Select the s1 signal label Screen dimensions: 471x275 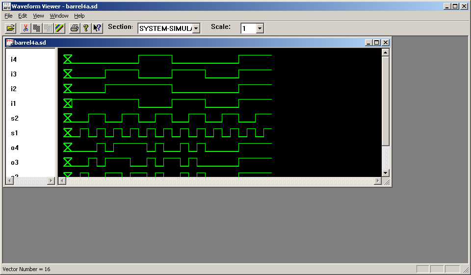coord(14,133)
